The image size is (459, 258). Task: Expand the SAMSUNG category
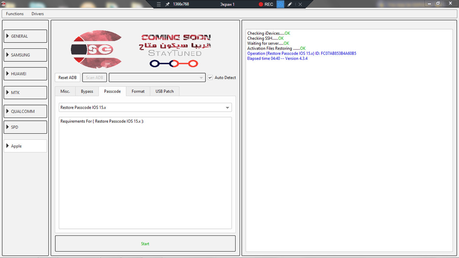(25, 55)
